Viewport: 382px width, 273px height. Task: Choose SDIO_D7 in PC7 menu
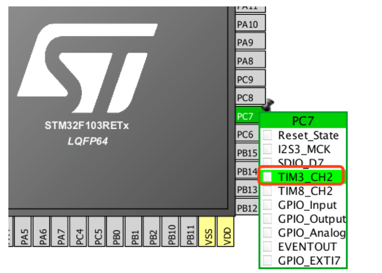(x=303, y=162)
